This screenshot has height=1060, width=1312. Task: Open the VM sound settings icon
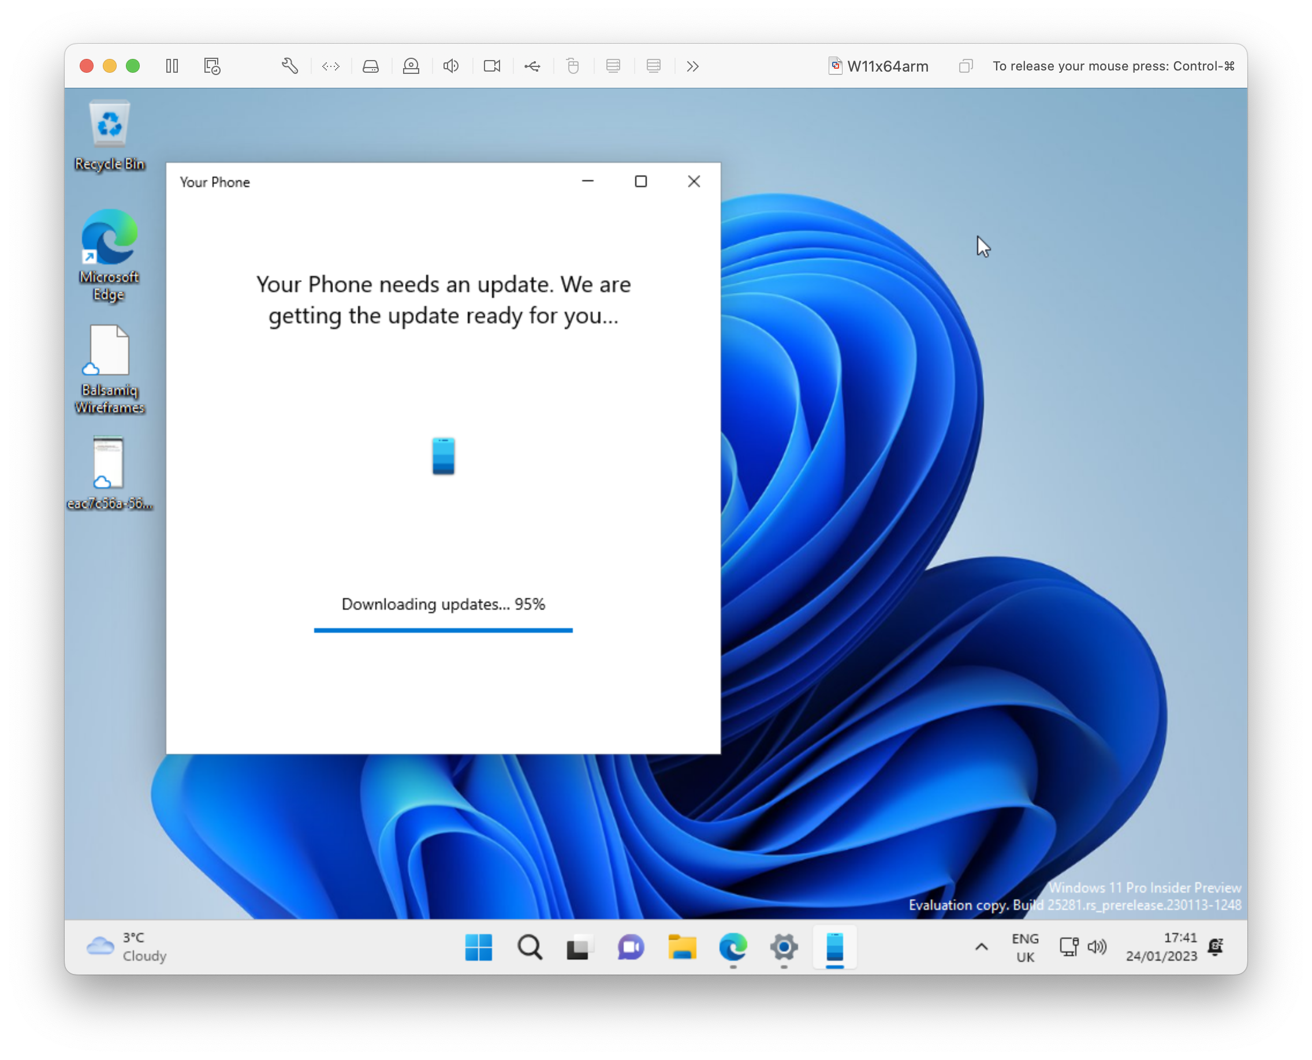pos(451,66)
